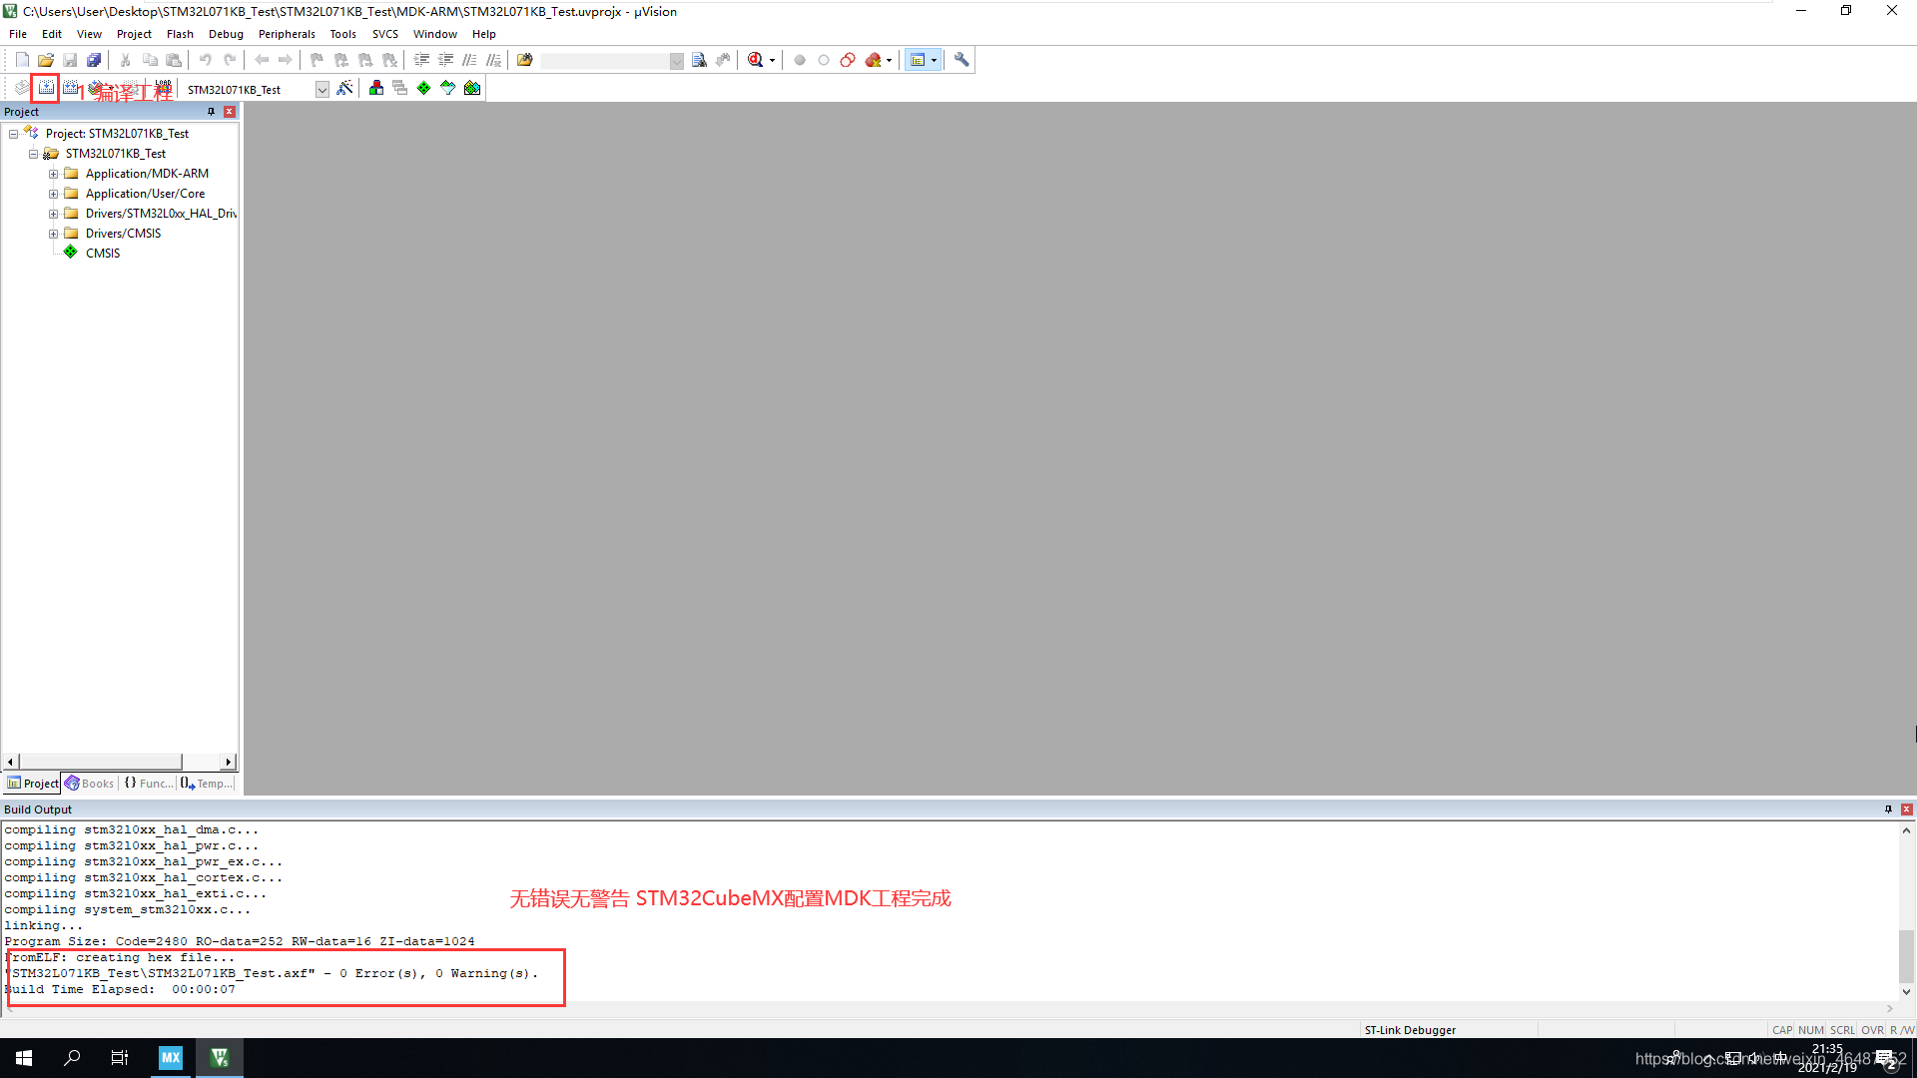Image resolution: width=1917 pixels, height=1078 pixels.
Task: Toggle the window layout button
Action: coord(918,60)
